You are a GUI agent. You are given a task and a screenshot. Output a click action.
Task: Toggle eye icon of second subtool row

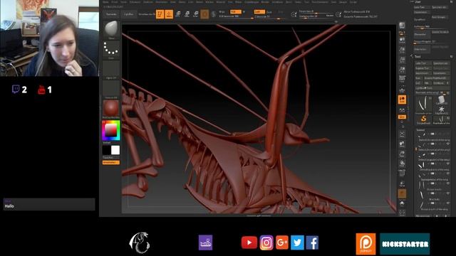tap(448, 144)
